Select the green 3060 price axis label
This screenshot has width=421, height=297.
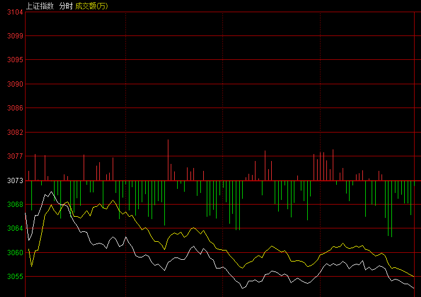(15, 253)
